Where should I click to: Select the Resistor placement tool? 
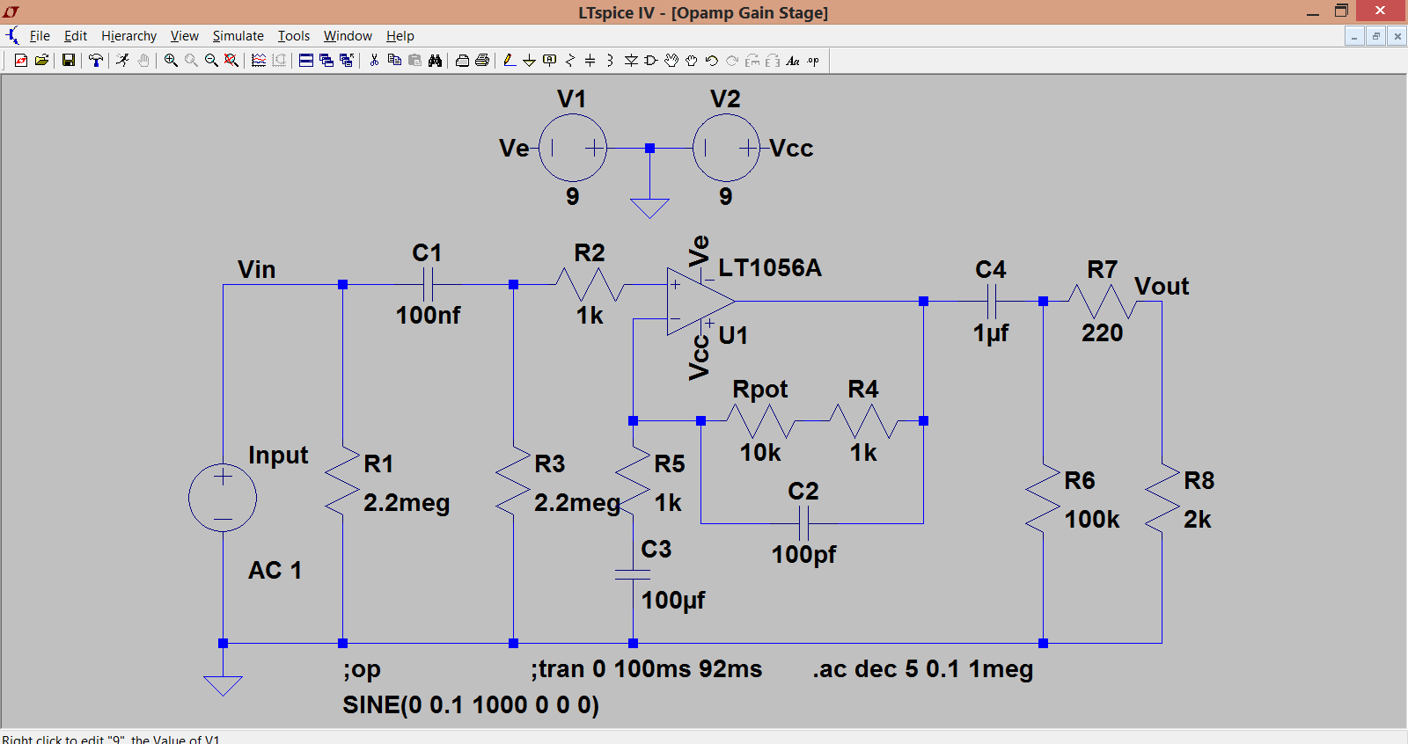[x=570, y=60]
